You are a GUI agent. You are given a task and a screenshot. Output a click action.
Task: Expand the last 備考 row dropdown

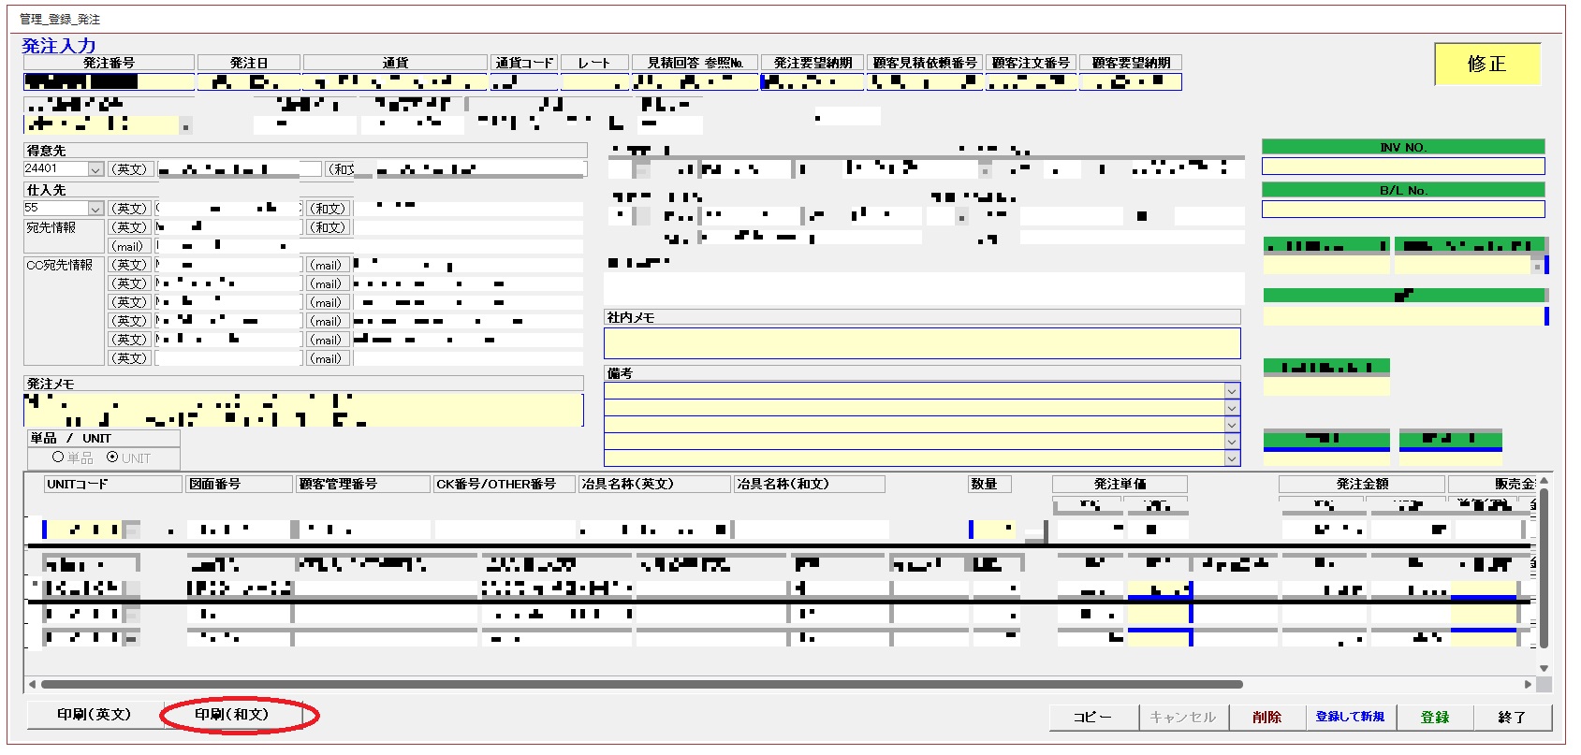click(1232, 458)
